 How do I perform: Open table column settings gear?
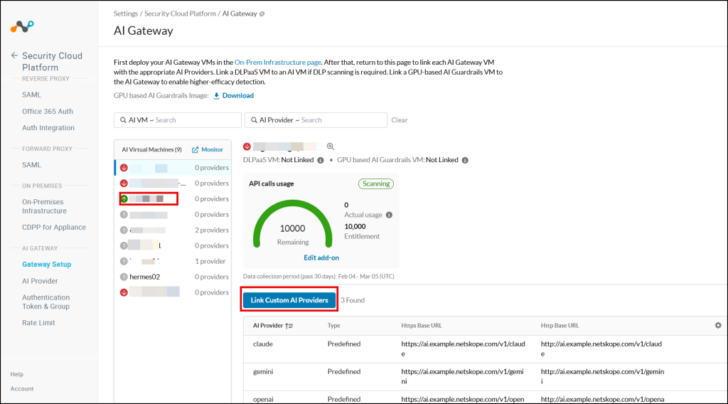pyautogui.click(x=718, y=326)
